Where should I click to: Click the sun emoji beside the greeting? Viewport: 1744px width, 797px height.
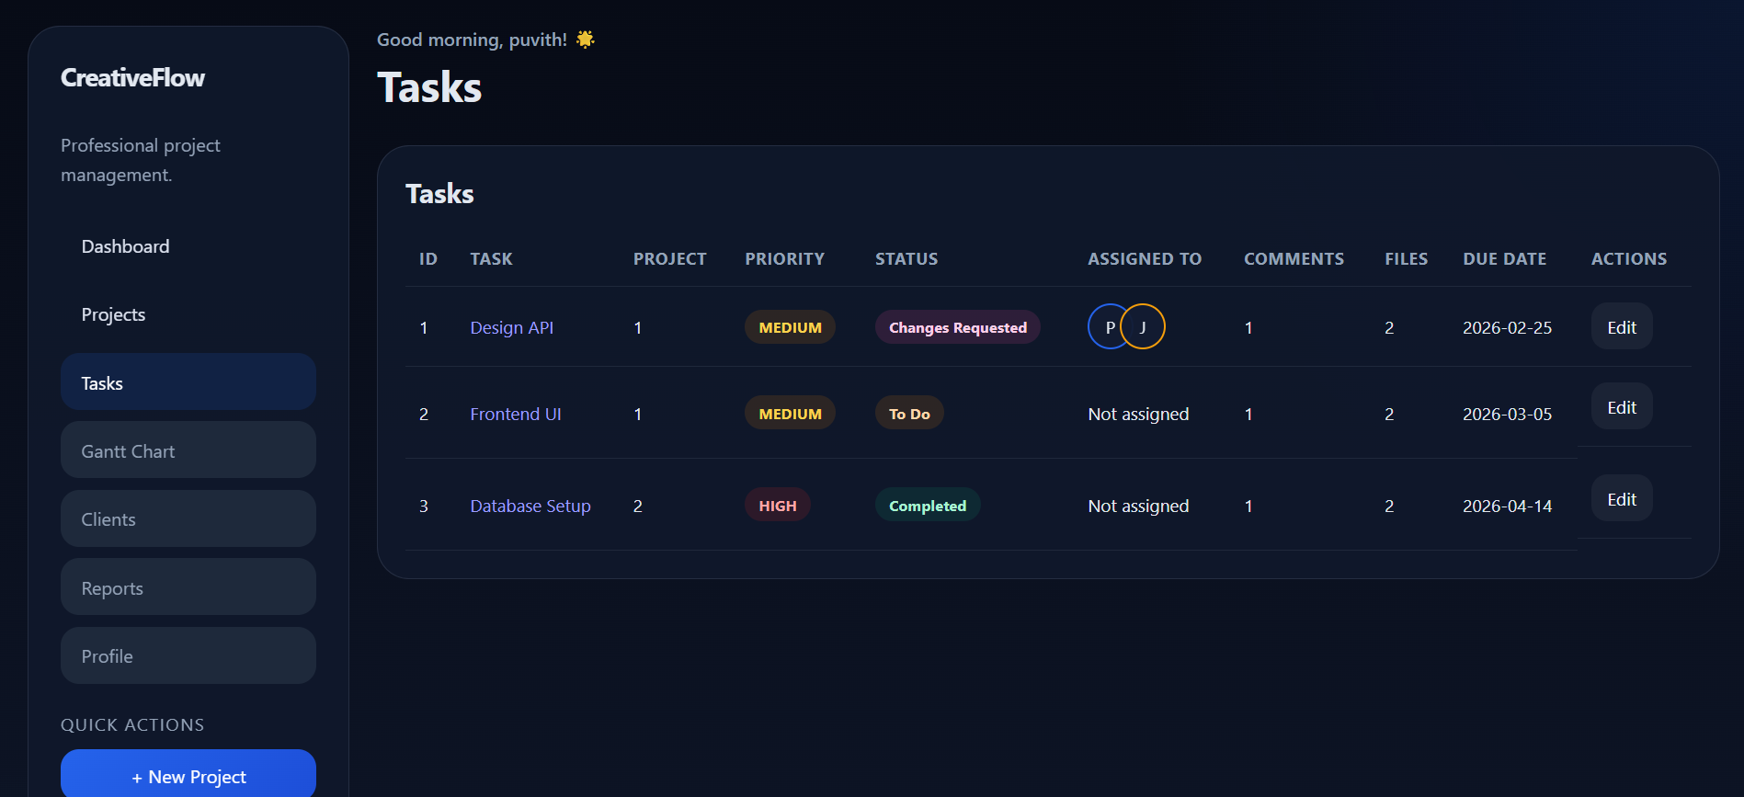pyautogui.click(x=586, y=40)
